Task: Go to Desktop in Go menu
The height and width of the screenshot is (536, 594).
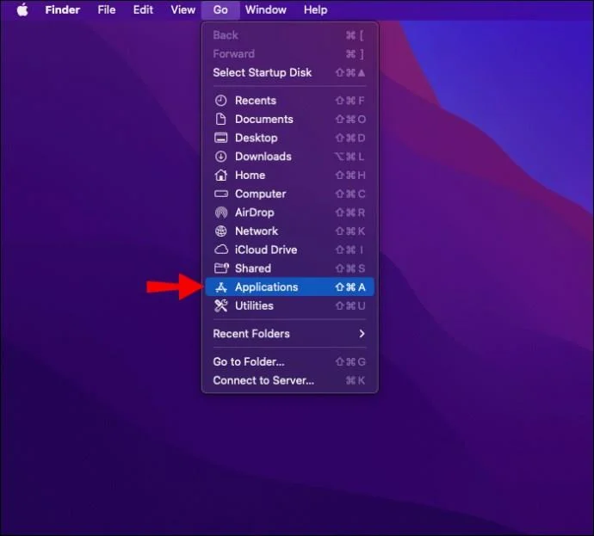Action: (x=290, y=138)
